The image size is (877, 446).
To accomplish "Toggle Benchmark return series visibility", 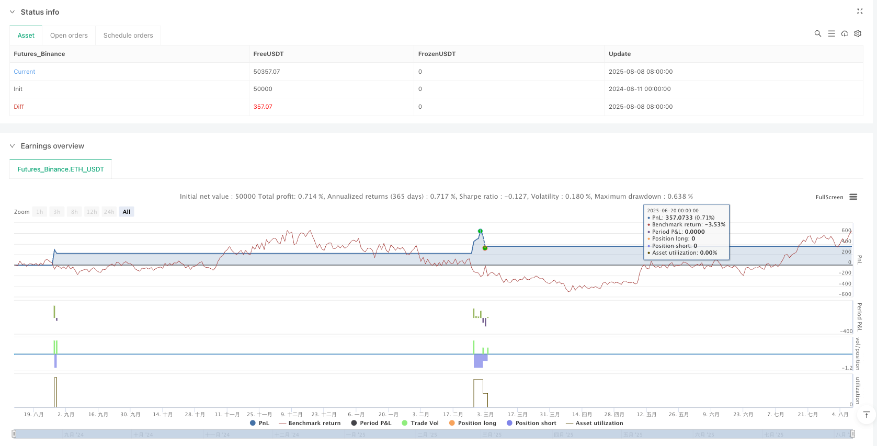I will [310, 423].
